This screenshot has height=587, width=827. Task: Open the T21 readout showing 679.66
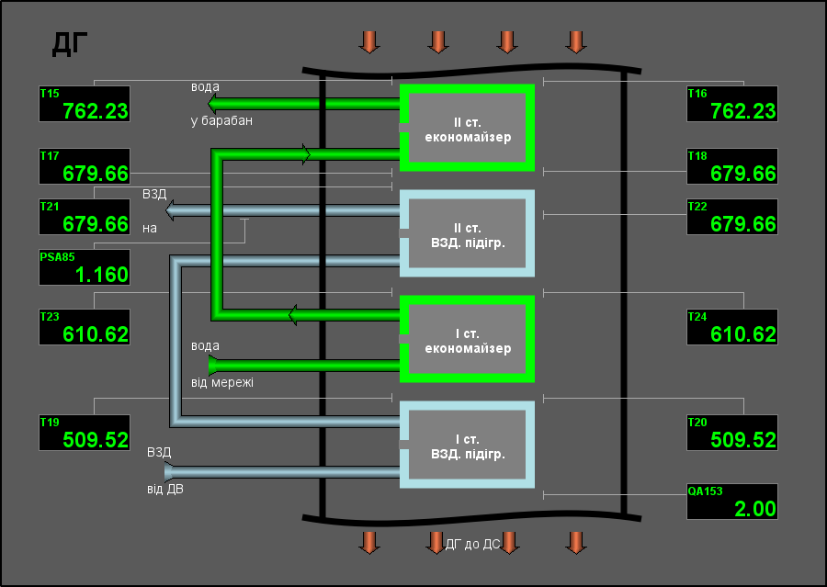tap(85, 217)
